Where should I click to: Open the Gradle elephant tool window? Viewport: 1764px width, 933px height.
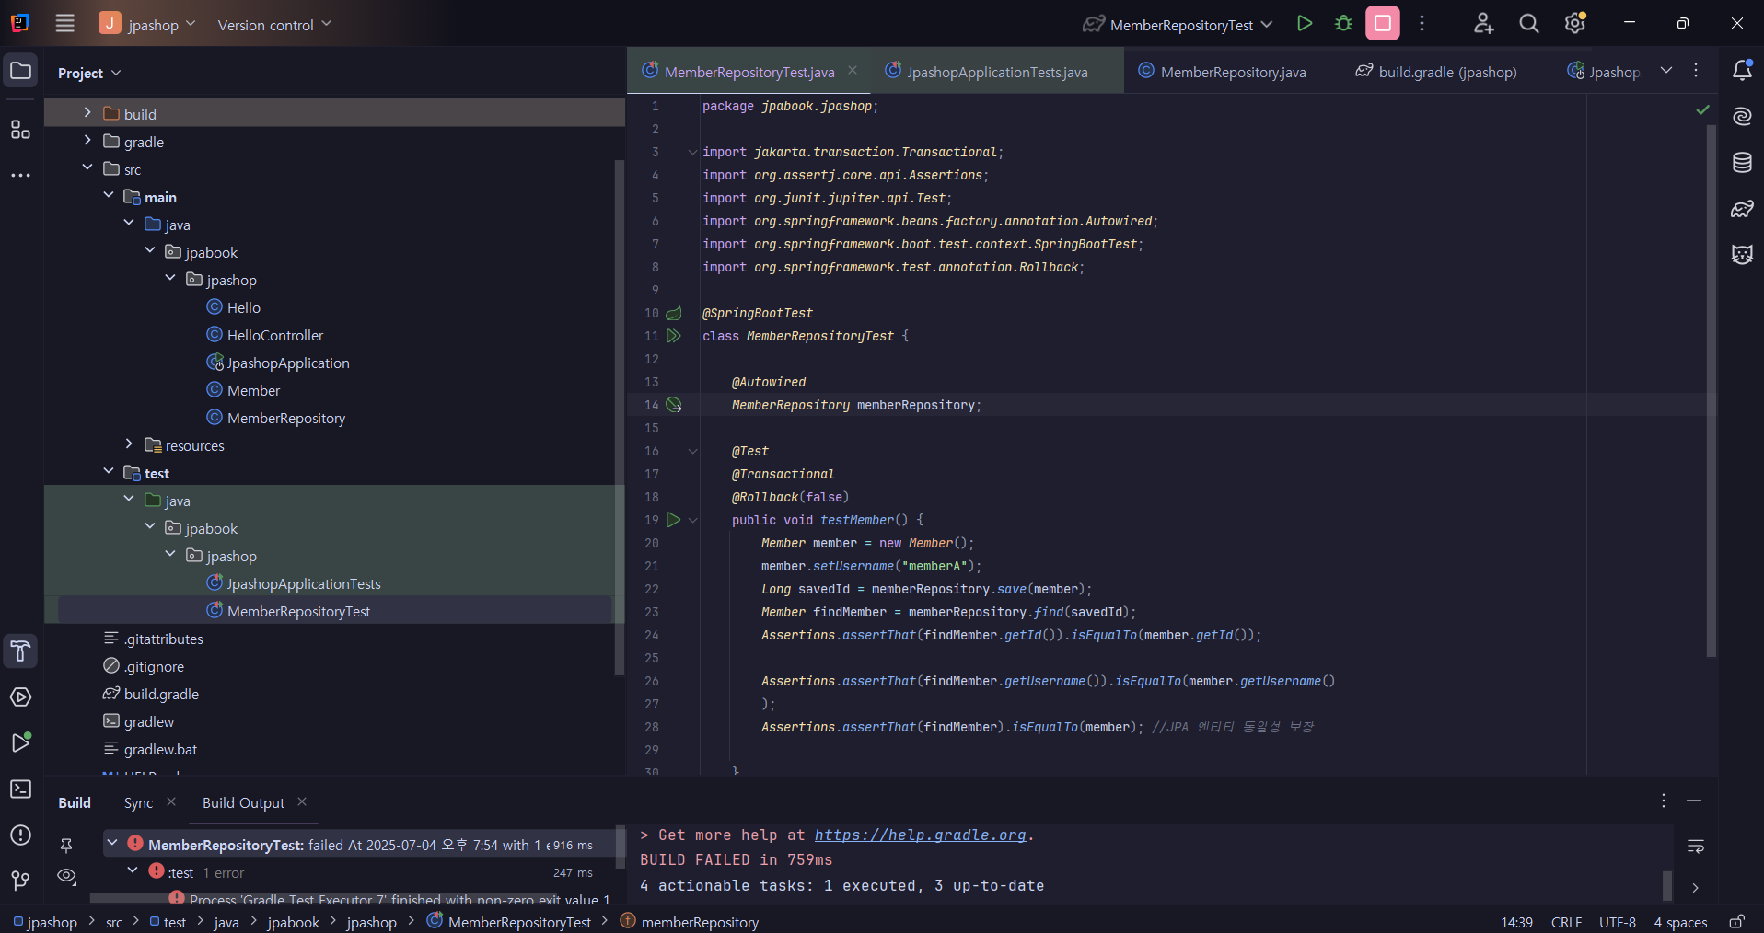1742,209
